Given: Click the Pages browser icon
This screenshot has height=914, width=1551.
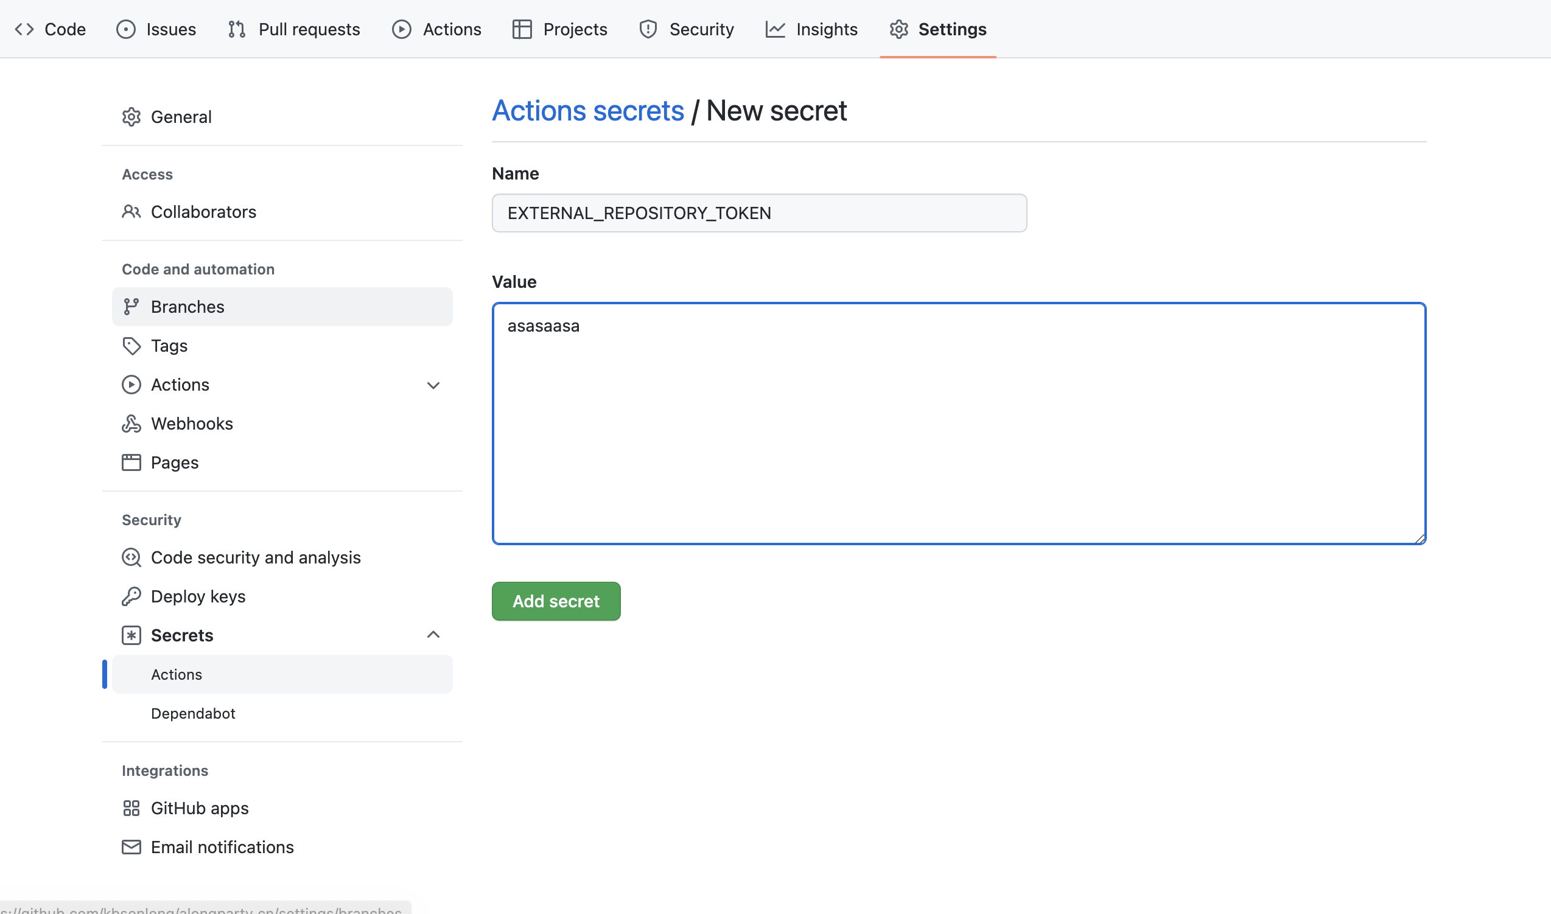Looking at the screenshot, I should point(131,462).
